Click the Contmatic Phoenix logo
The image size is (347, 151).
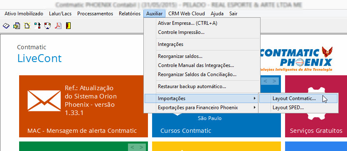click(296, 59)
